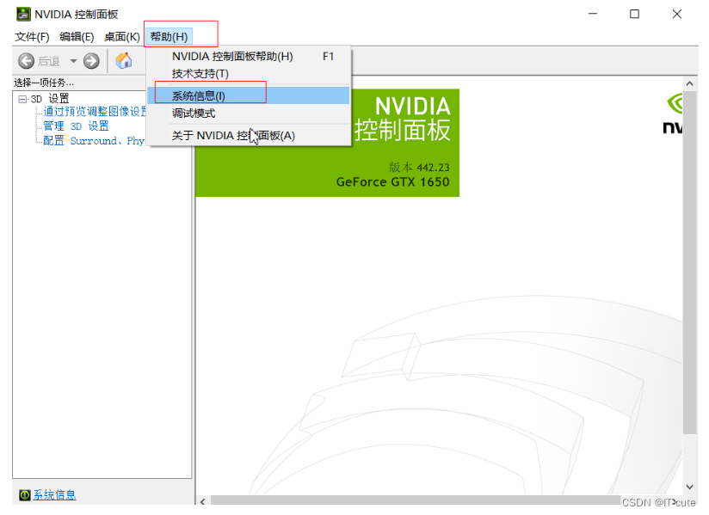Select 系统信息(I) menu item
Viewport: 709px width, 515px height.
[249, 95]
